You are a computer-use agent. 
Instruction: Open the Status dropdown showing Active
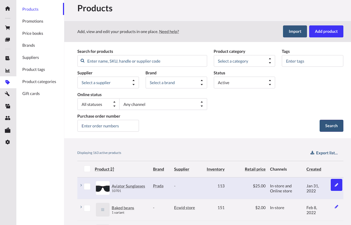[244, 82]
